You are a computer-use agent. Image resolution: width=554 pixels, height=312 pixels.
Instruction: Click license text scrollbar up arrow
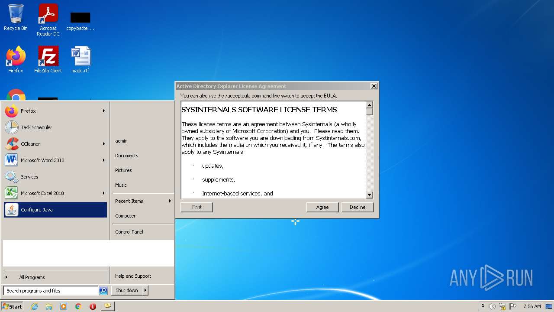click(370, 105)
